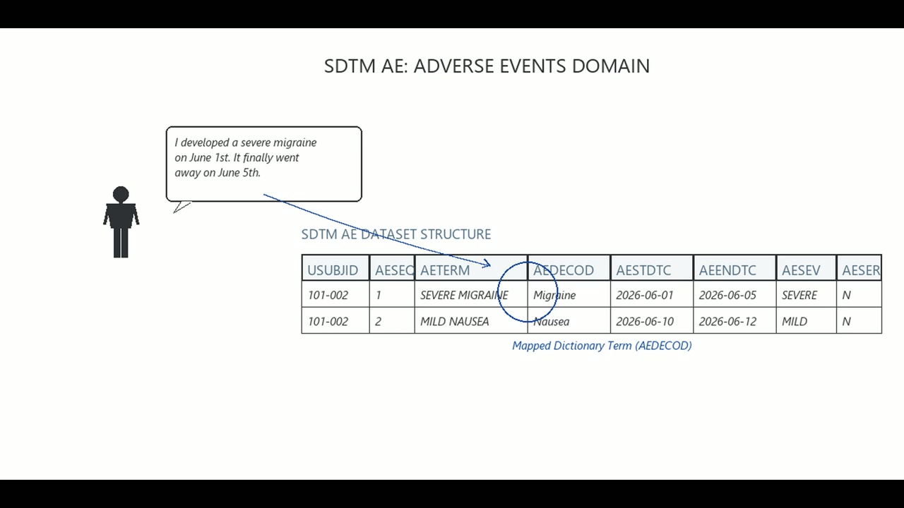The height and width of the screenshot is (508, 904).
Task: Select the "SDTM AE DATASET STRUCTURE" heading
Action: pos(395,234)
